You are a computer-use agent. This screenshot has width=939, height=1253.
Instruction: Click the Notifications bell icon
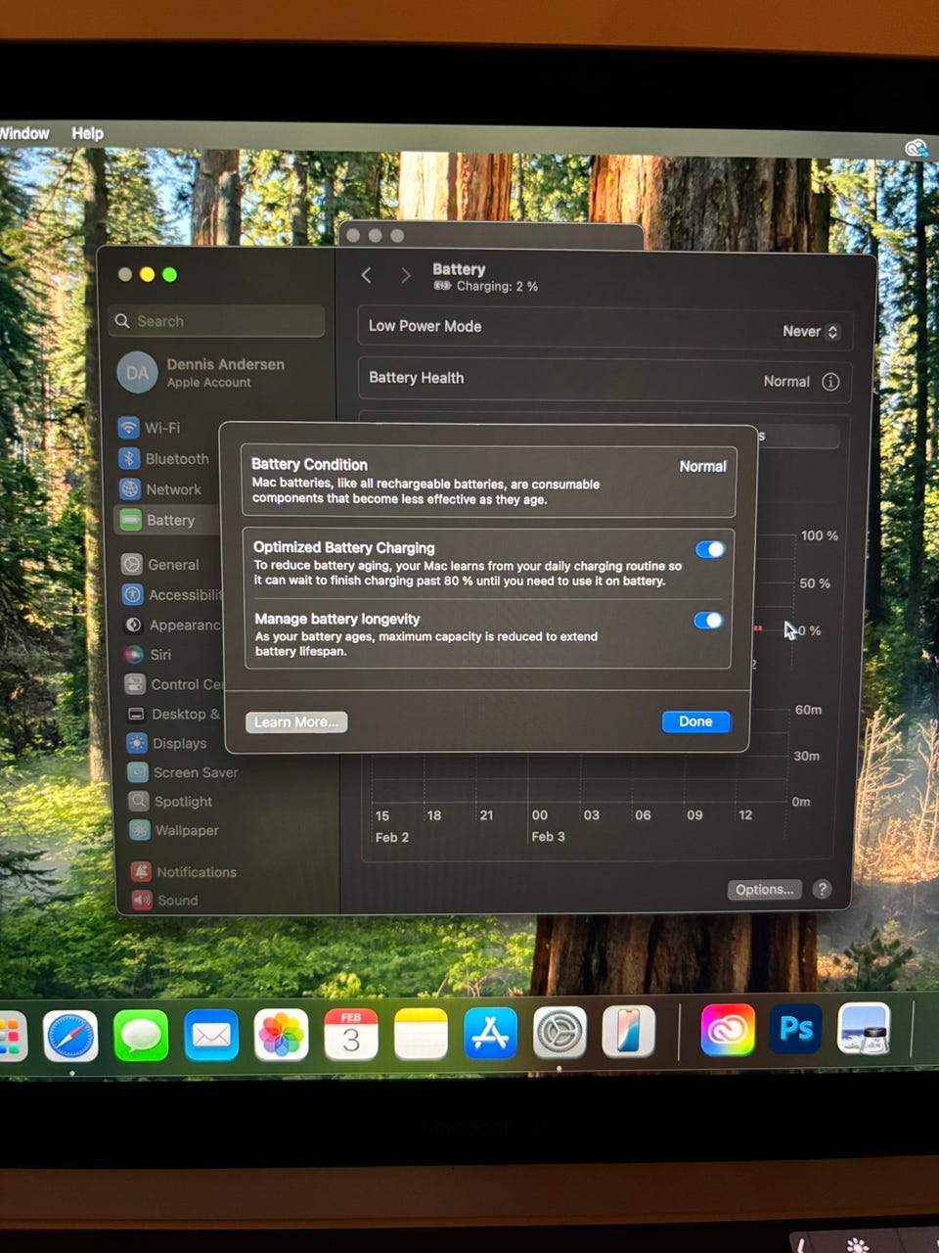pos(141,871)
